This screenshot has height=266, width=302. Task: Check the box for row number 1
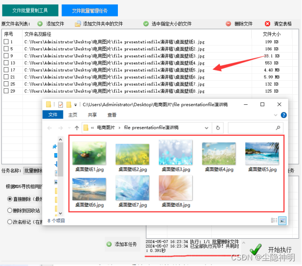6,42
